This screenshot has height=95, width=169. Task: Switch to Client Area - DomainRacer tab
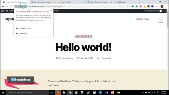coord(42,2)
